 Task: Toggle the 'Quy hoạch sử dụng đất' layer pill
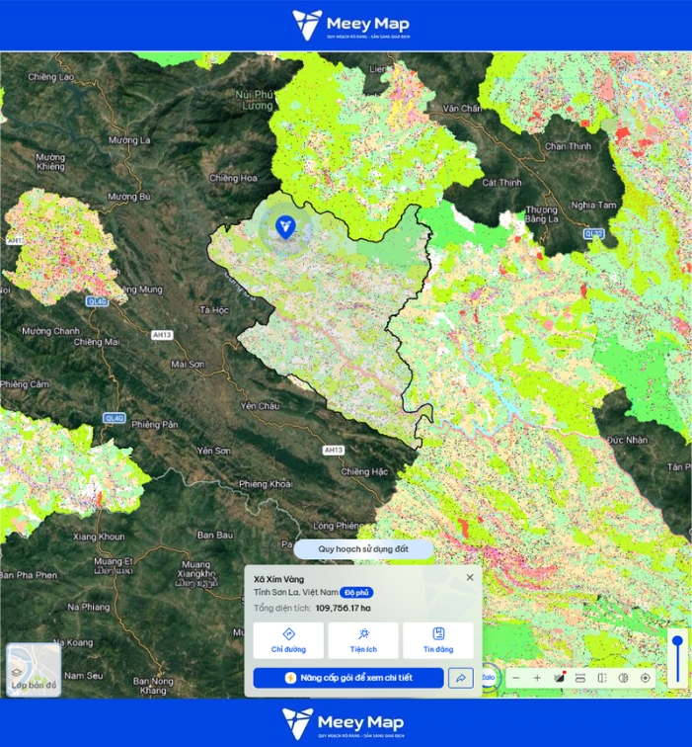363,549
